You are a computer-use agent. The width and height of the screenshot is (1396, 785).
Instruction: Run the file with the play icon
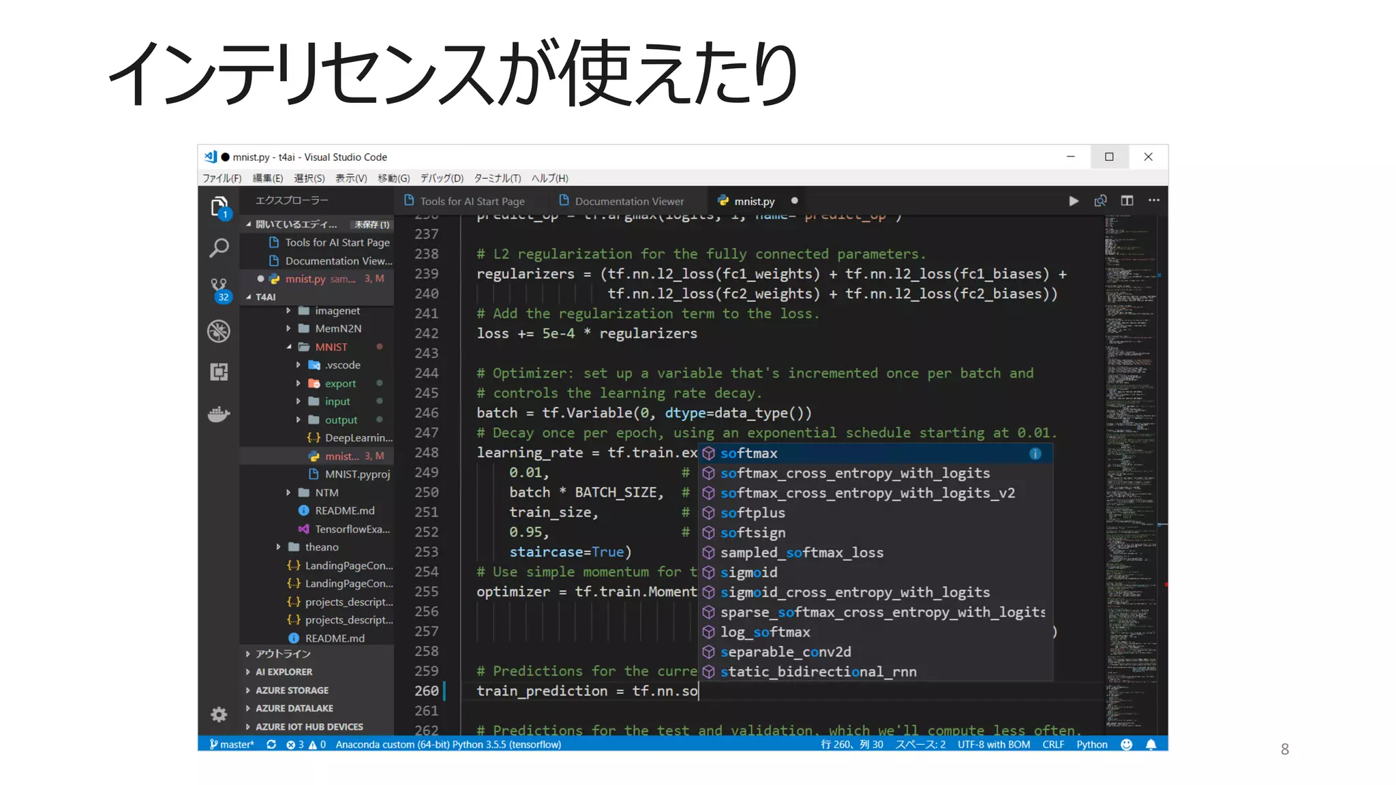click(x=1074, y=201)
